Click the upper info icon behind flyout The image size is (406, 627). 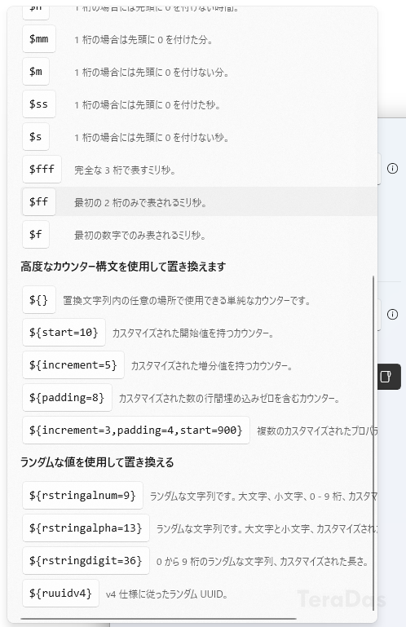[x=392, y=169]
